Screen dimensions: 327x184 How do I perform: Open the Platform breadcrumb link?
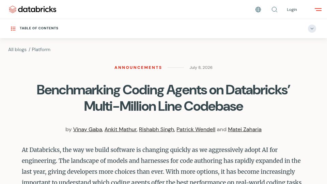point(41,49)
